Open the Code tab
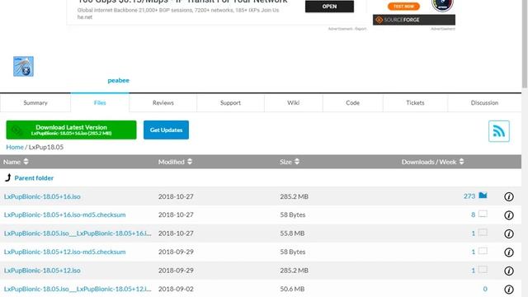 352,102
